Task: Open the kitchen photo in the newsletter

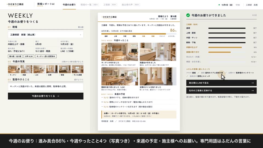Action: pyautogui.click(x=120, y=52)
